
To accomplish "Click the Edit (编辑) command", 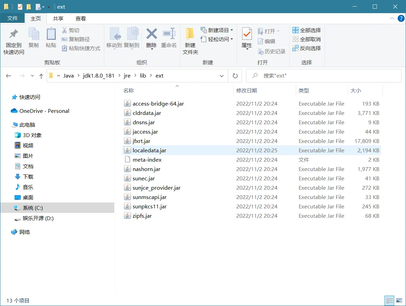I will pyautogui.click(x=266, y=42).
